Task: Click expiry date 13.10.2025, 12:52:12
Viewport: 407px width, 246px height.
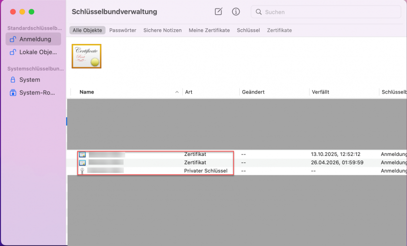Action: [x=336, y=154]
